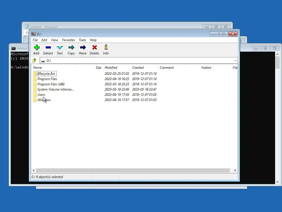Click the Comment column header
The height and width of the screenshot is (212, 282).
[x=172, y=68]
